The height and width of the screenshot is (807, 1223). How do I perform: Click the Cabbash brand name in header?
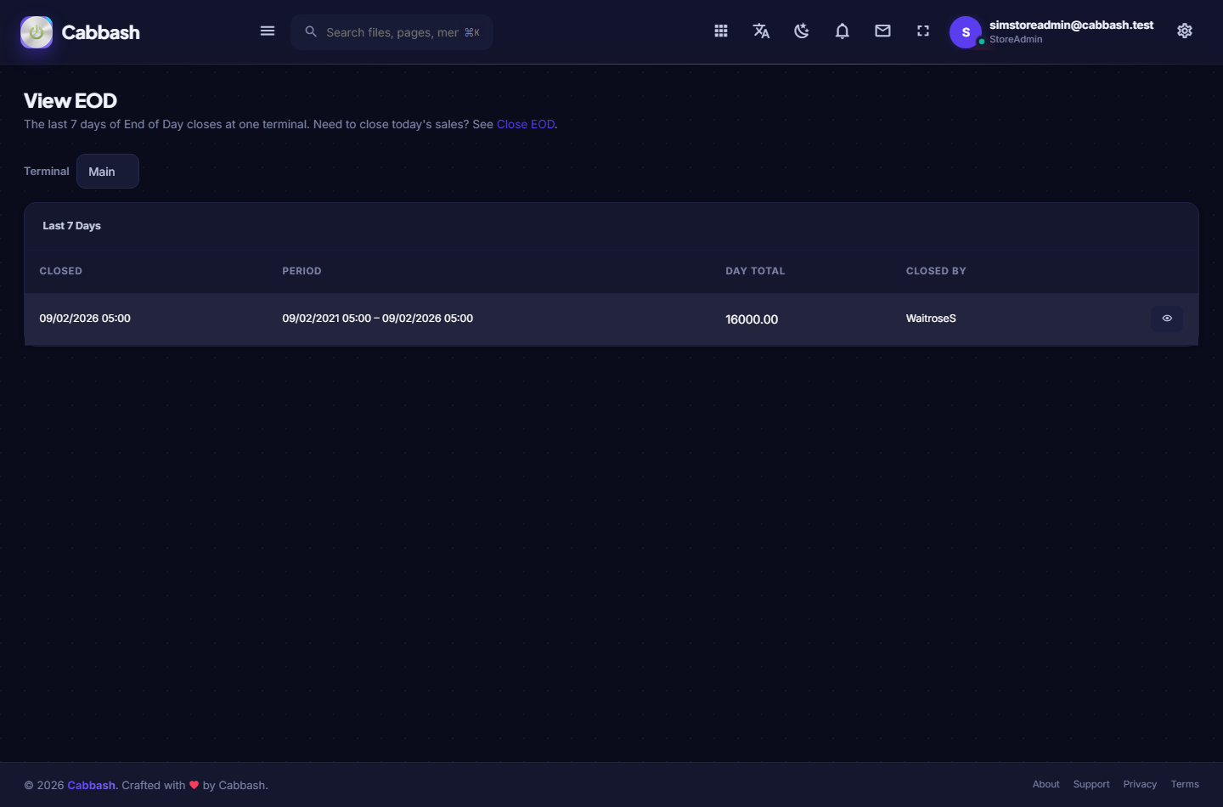(x=100, y=32)
